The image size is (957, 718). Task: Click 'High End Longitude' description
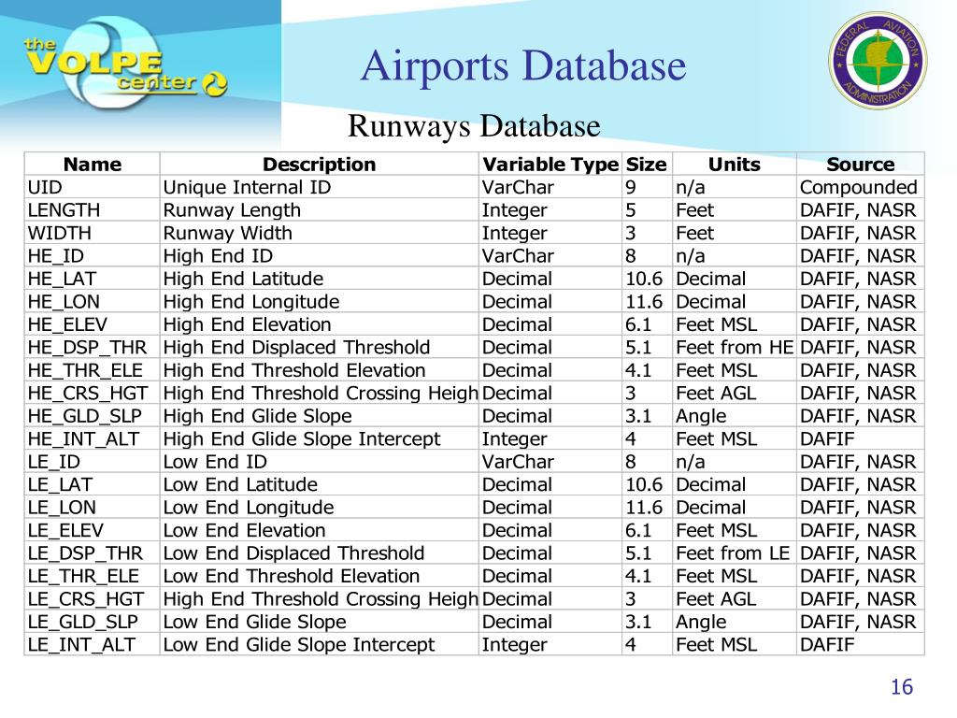click(320, 302)
